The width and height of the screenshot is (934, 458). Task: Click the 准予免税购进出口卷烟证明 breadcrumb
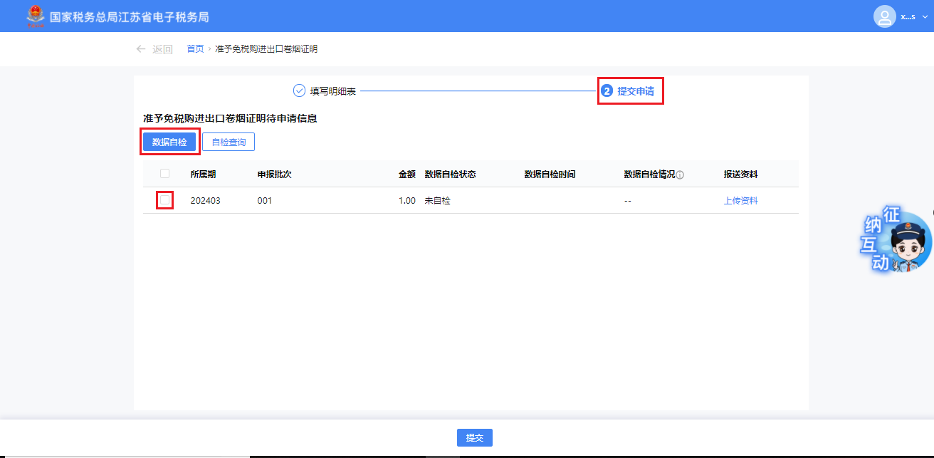(266, 49)
